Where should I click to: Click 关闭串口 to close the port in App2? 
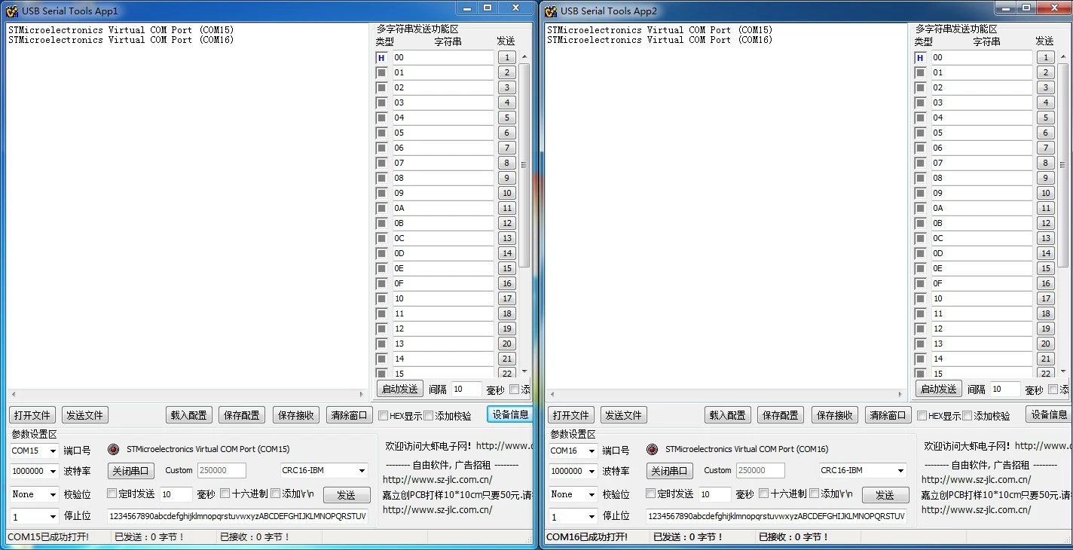click(670, 471)
